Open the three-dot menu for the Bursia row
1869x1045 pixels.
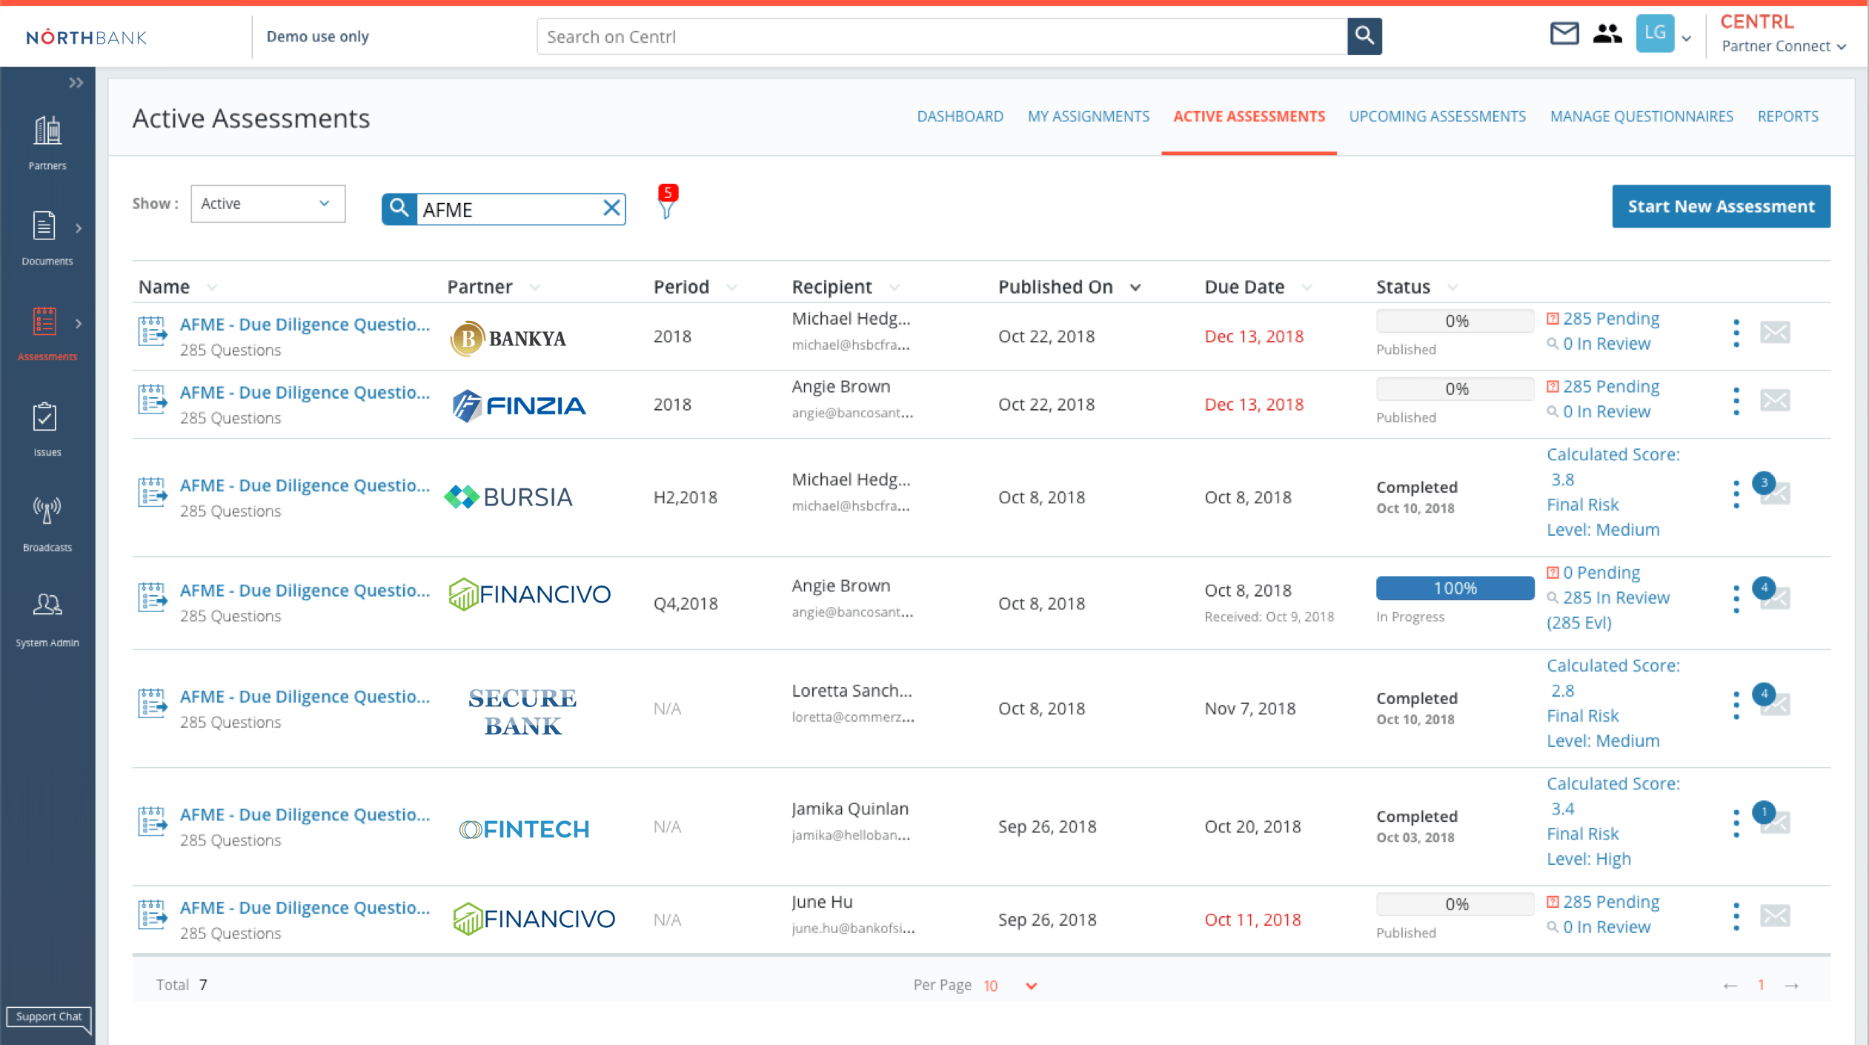tap(1736, 494)
